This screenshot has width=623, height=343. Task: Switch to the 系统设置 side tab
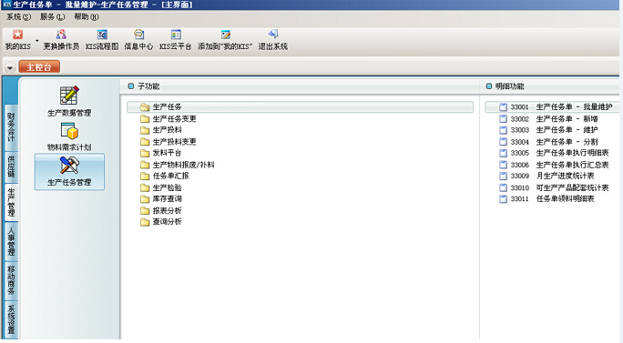coord(11,319)
